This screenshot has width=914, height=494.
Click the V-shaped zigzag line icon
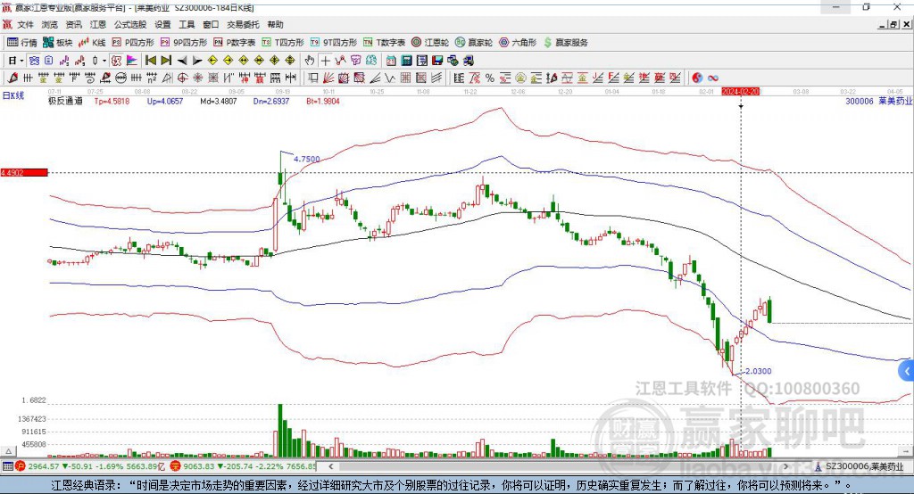(389, 78)
